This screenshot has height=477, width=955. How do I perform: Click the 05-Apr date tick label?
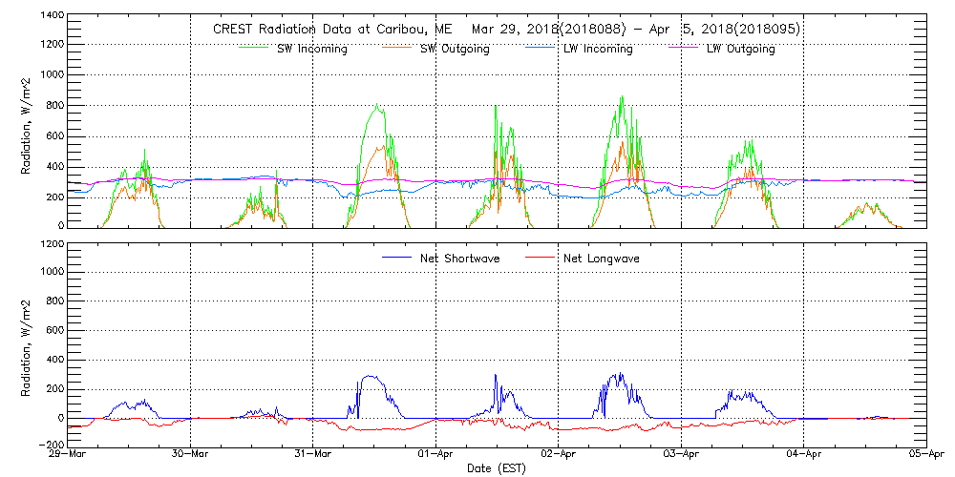pyautogui.click(x=924, y=454)
